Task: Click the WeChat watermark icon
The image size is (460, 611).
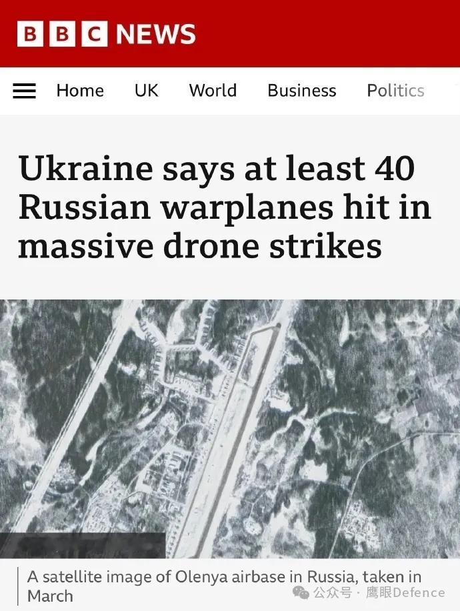Action: tap(300, 593)
